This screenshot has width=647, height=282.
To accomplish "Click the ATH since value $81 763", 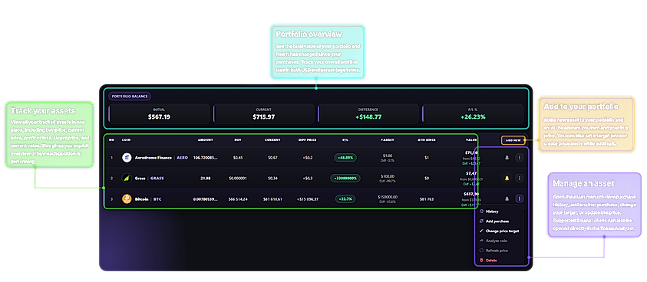I will pos(427,199).
